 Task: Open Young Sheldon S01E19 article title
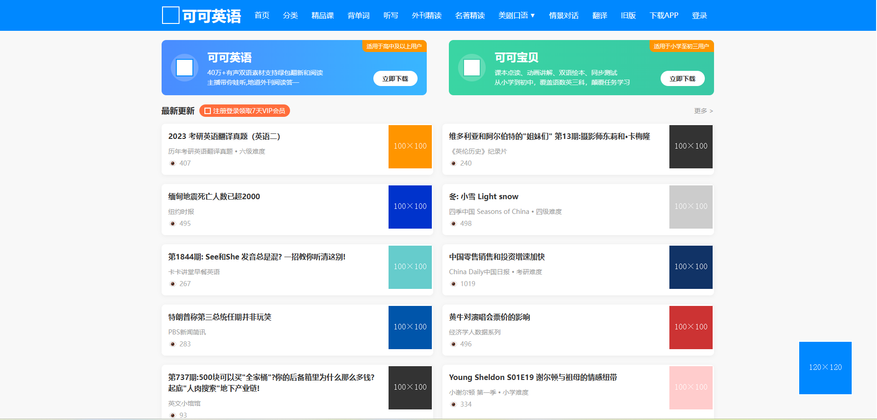pyautogui.click(x=533, y=377)
